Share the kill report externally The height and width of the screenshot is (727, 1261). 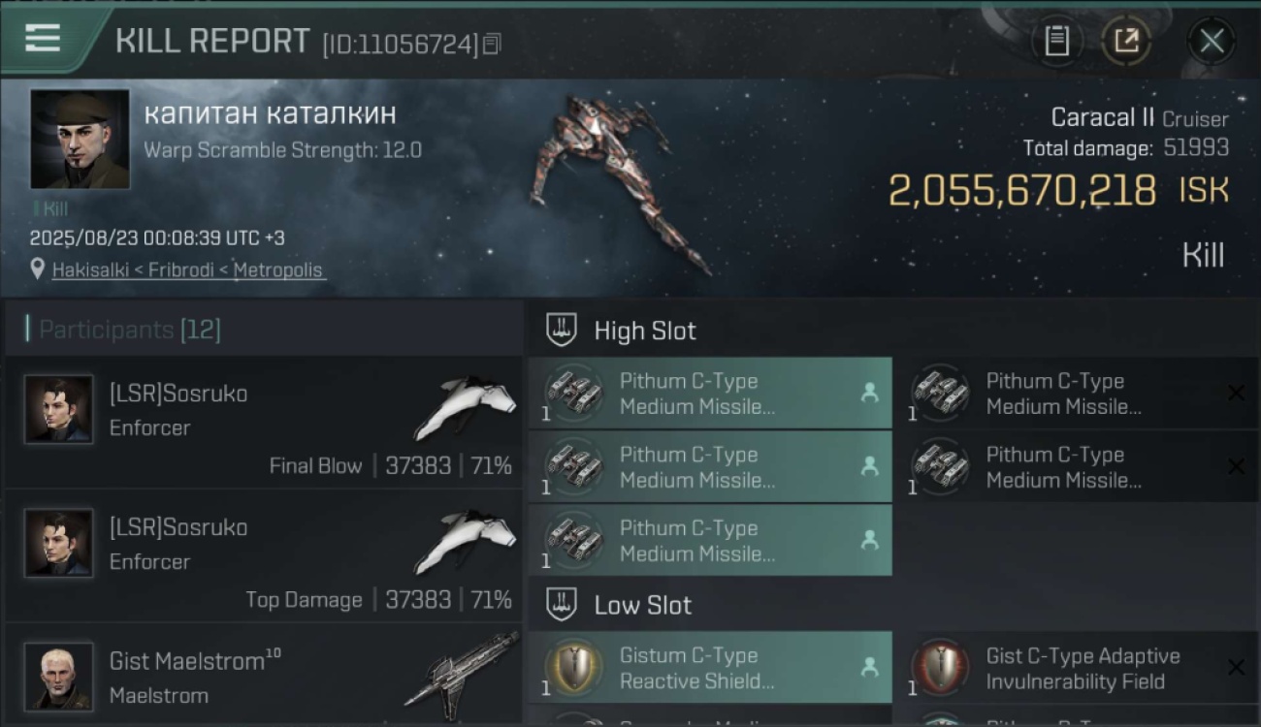click(1126, 41)
